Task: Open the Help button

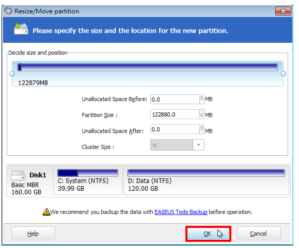Action: (33, 234)
